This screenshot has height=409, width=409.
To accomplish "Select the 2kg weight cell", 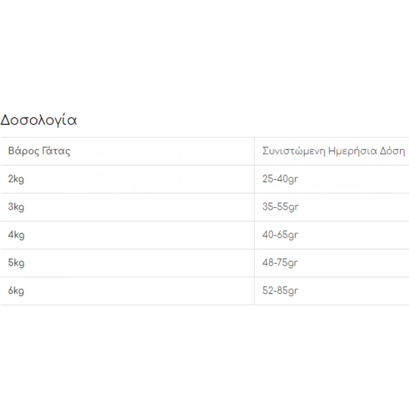I will click(x=16, y=179).
